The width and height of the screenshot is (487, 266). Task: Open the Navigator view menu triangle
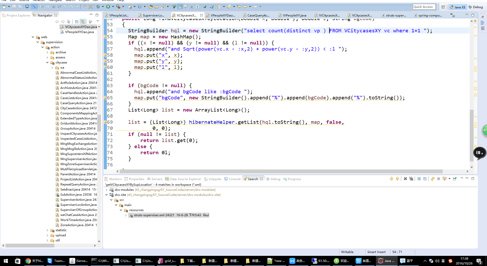click(x=98, y=21)
